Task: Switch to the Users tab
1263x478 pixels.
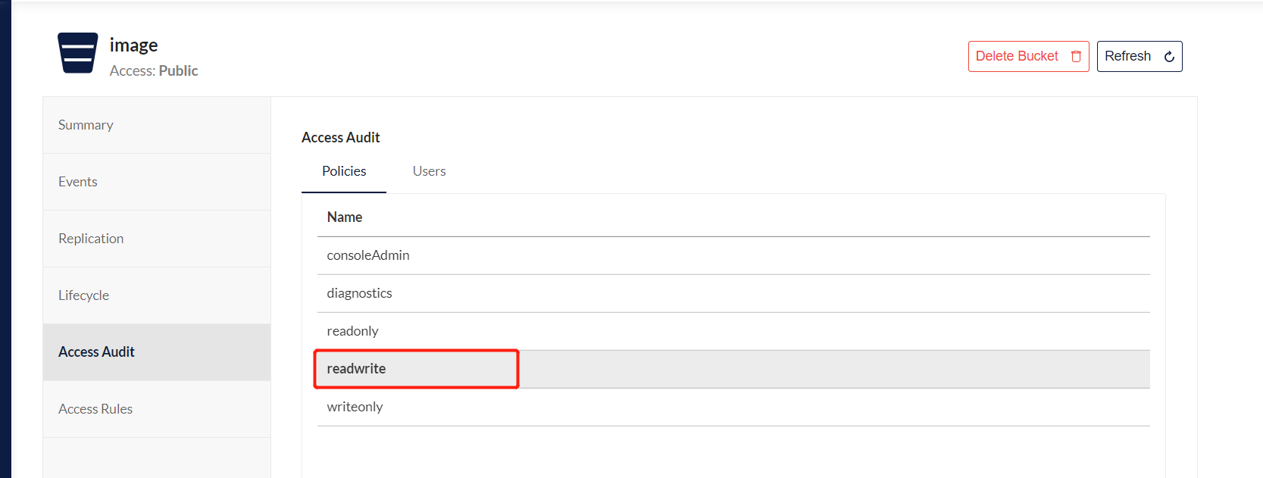Action: 429,171
